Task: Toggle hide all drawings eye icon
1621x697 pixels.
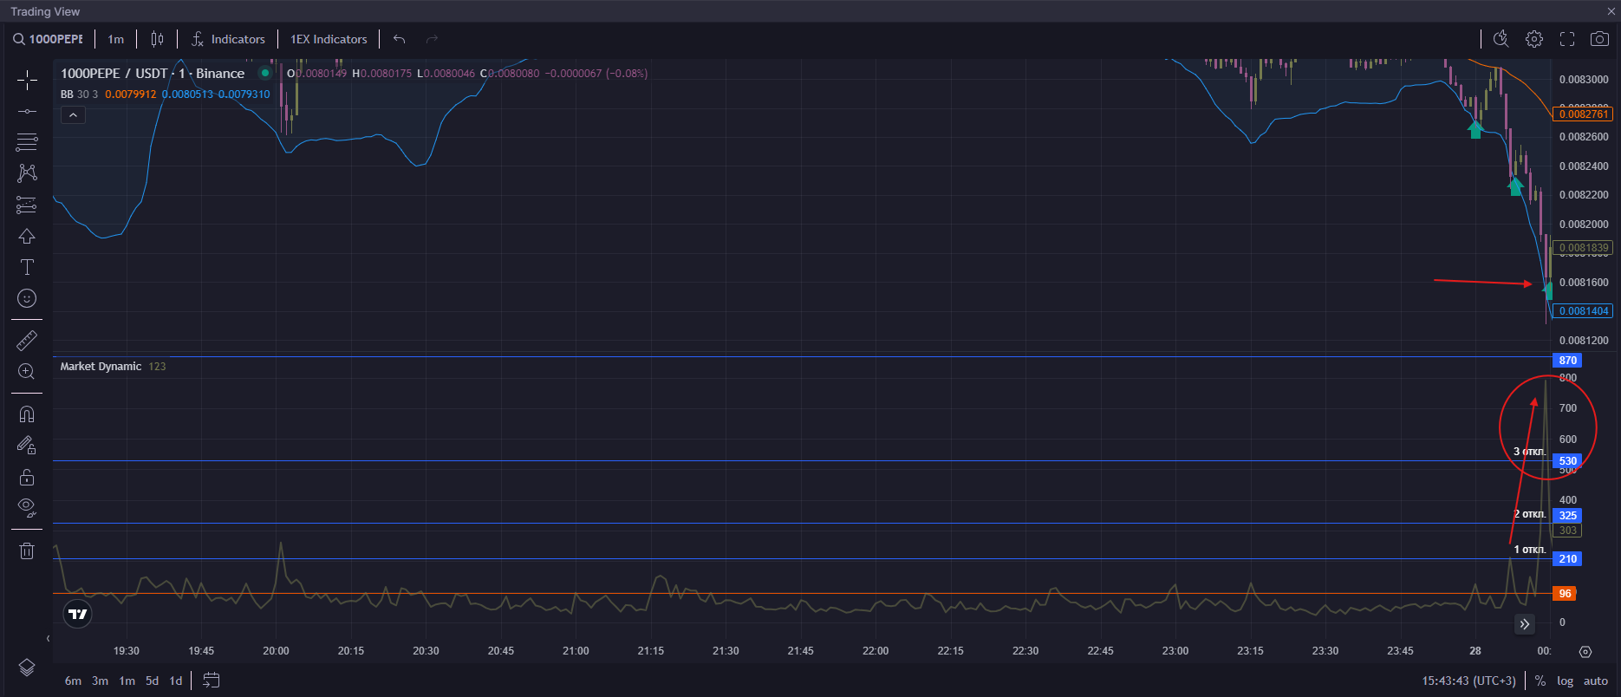Action: 27,507
